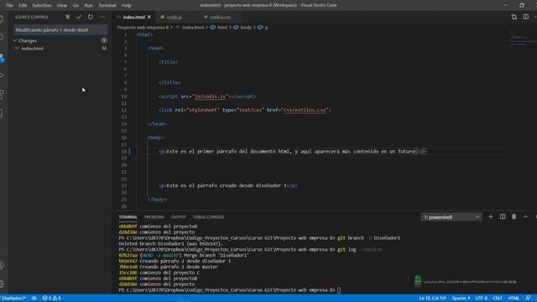This screenshot has width=537, height=302.
Task: Maximize the terminal panel size
Action: (525, 216)
